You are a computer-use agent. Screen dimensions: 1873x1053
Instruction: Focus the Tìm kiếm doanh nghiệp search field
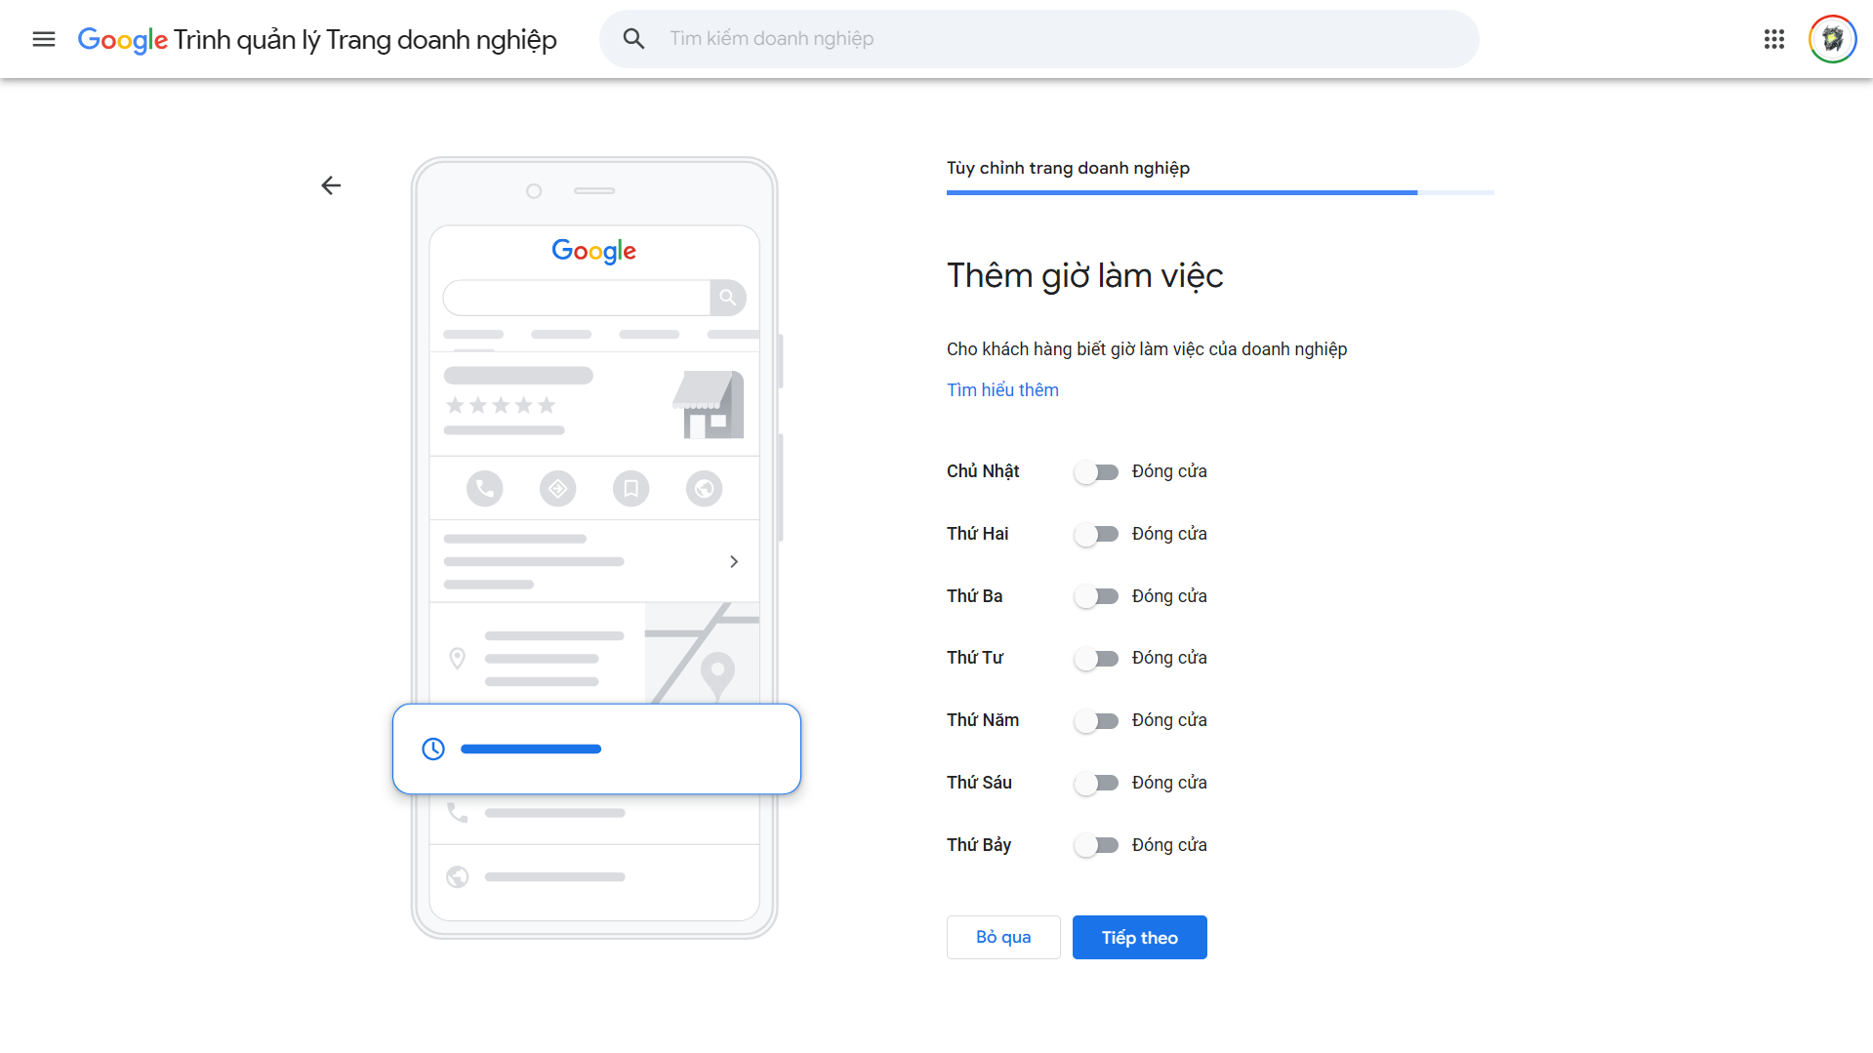tap(1064, 39)
